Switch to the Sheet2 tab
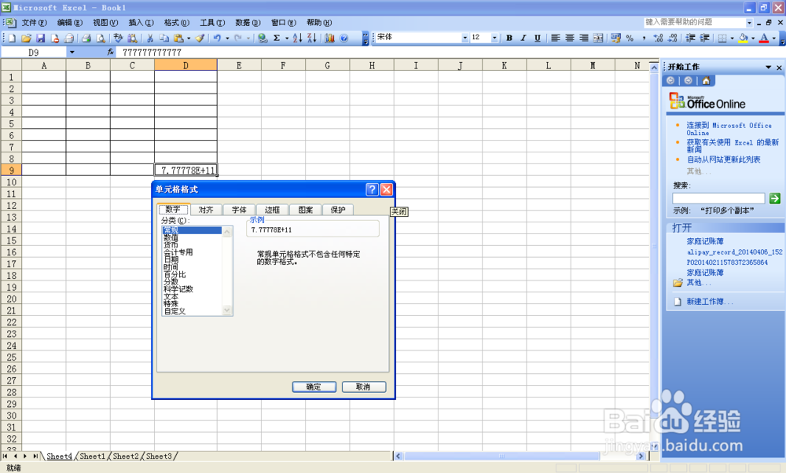The height and width of the screenshot is (473, 786). [125, 456]
